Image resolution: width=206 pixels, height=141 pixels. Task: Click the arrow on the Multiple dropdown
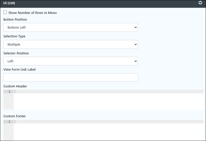[136, 44]
